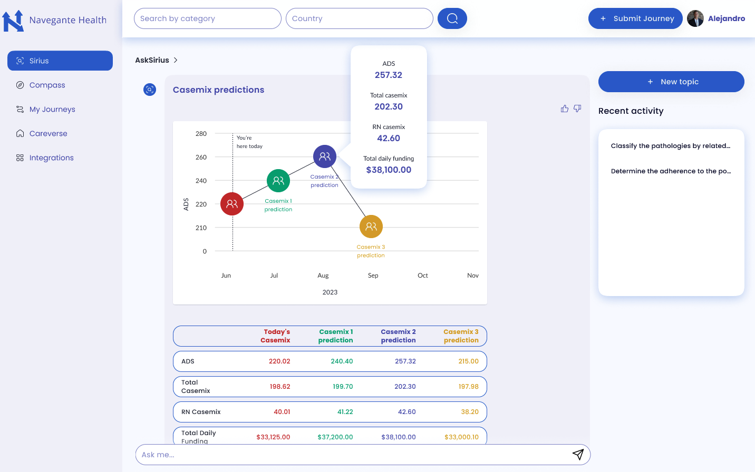The width and height of the screenshot is (755, 472).
Task: Click the RN Casemix value 41.22
Action: pos(345,412)
